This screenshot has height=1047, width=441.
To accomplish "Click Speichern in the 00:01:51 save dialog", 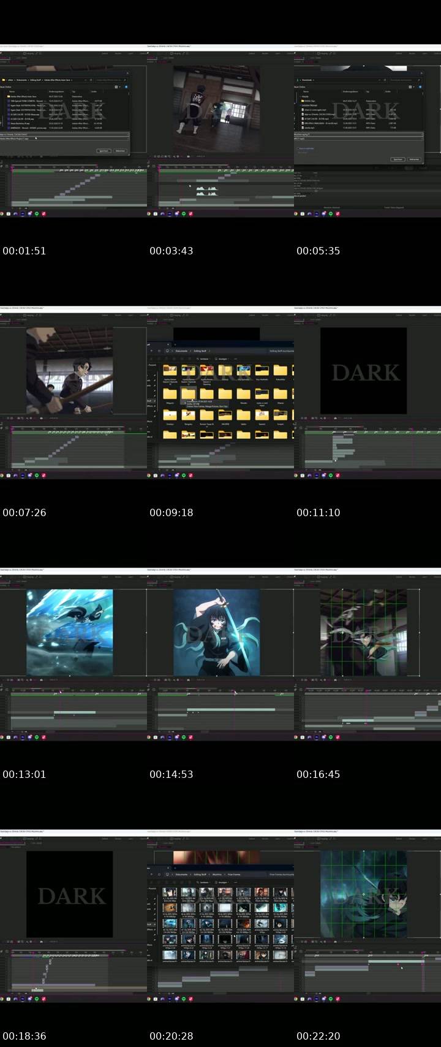I will coord(104,151).
